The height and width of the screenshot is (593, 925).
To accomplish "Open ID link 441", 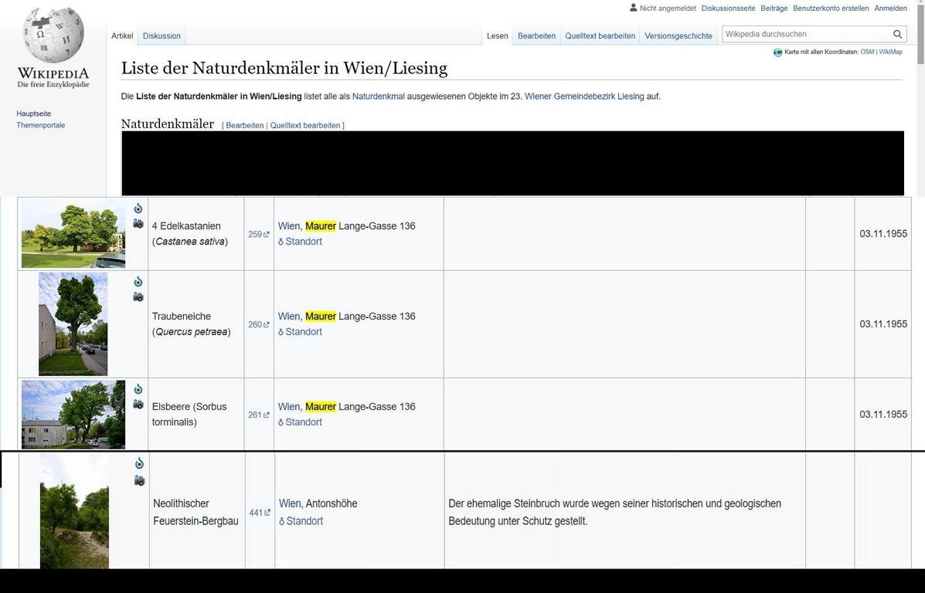I will [x=260, y=513].
